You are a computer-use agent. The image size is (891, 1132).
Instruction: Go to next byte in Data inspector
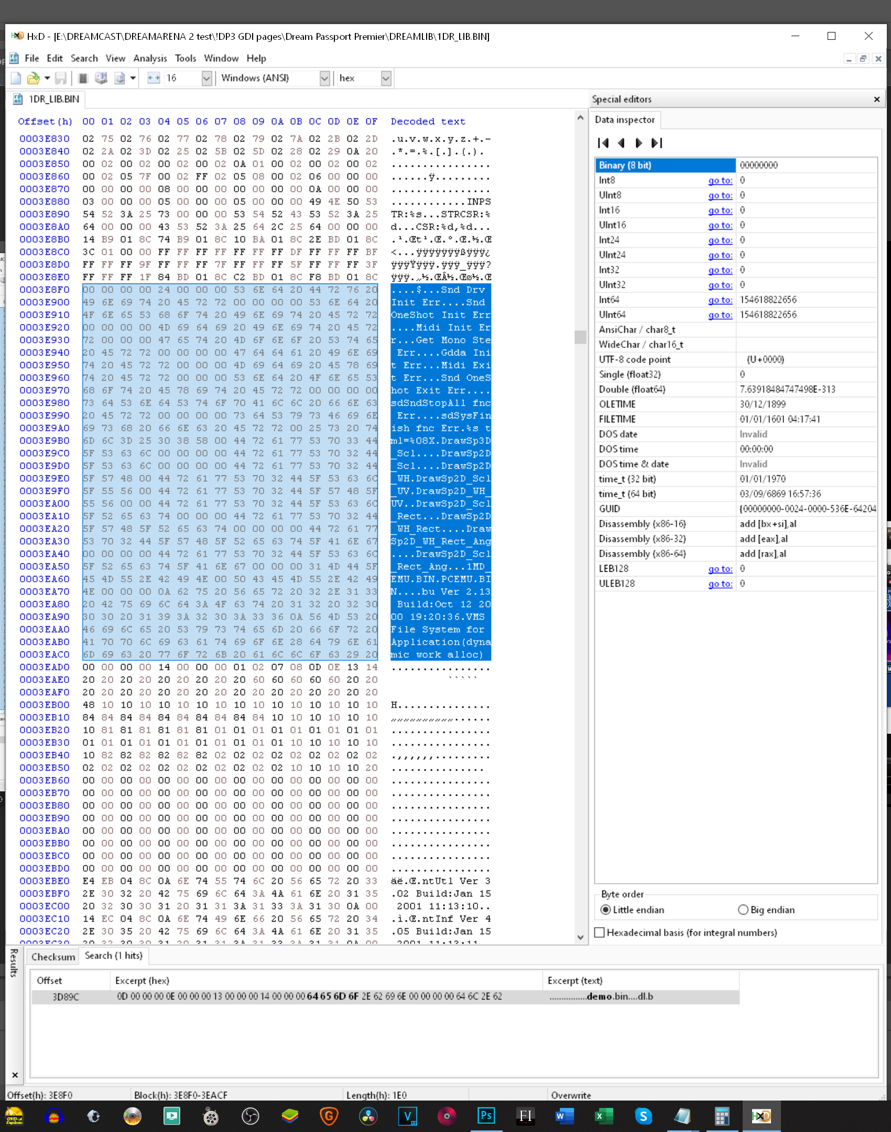pos(638,143)
